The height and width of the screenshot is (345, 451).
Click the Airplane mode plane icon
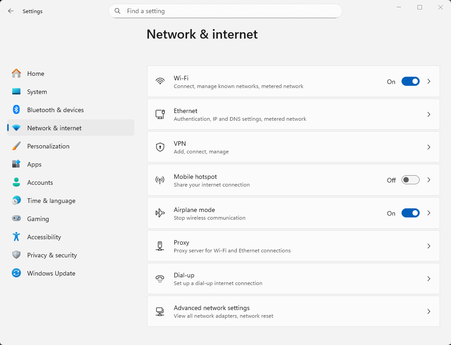pyautogui.click(x=160, y=213)
